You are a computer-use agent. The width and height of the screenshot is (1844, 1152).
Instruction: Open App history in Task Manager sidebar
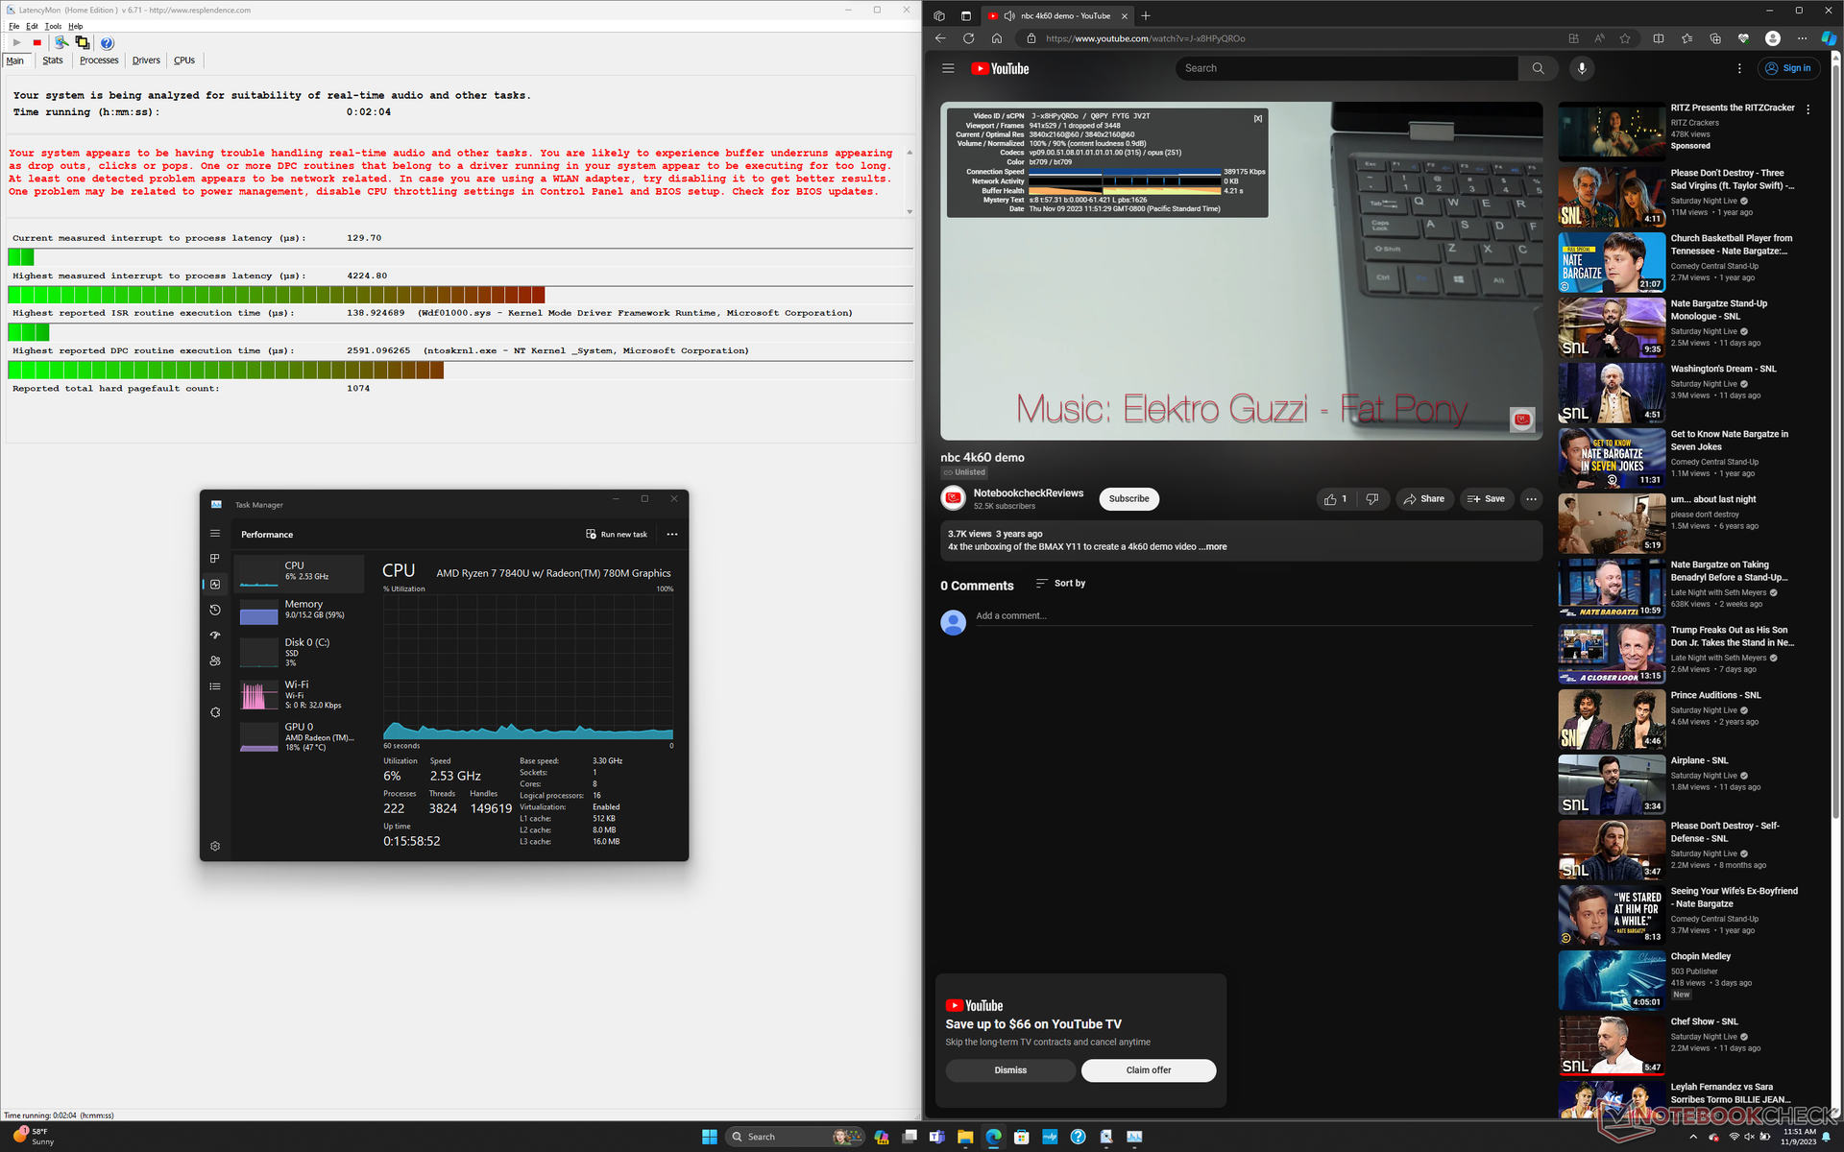(215, 610)
